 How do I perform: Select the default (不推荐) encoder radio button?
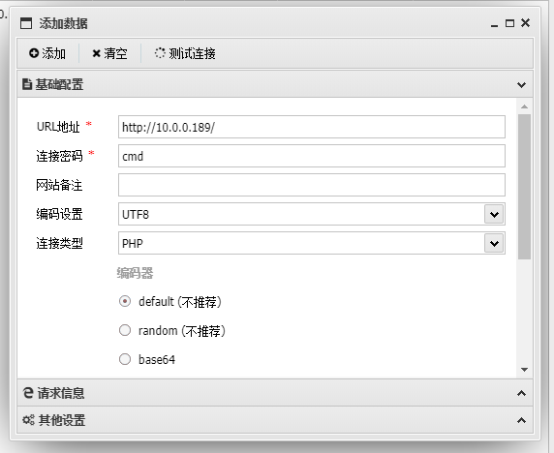click(x=125, y=301)
